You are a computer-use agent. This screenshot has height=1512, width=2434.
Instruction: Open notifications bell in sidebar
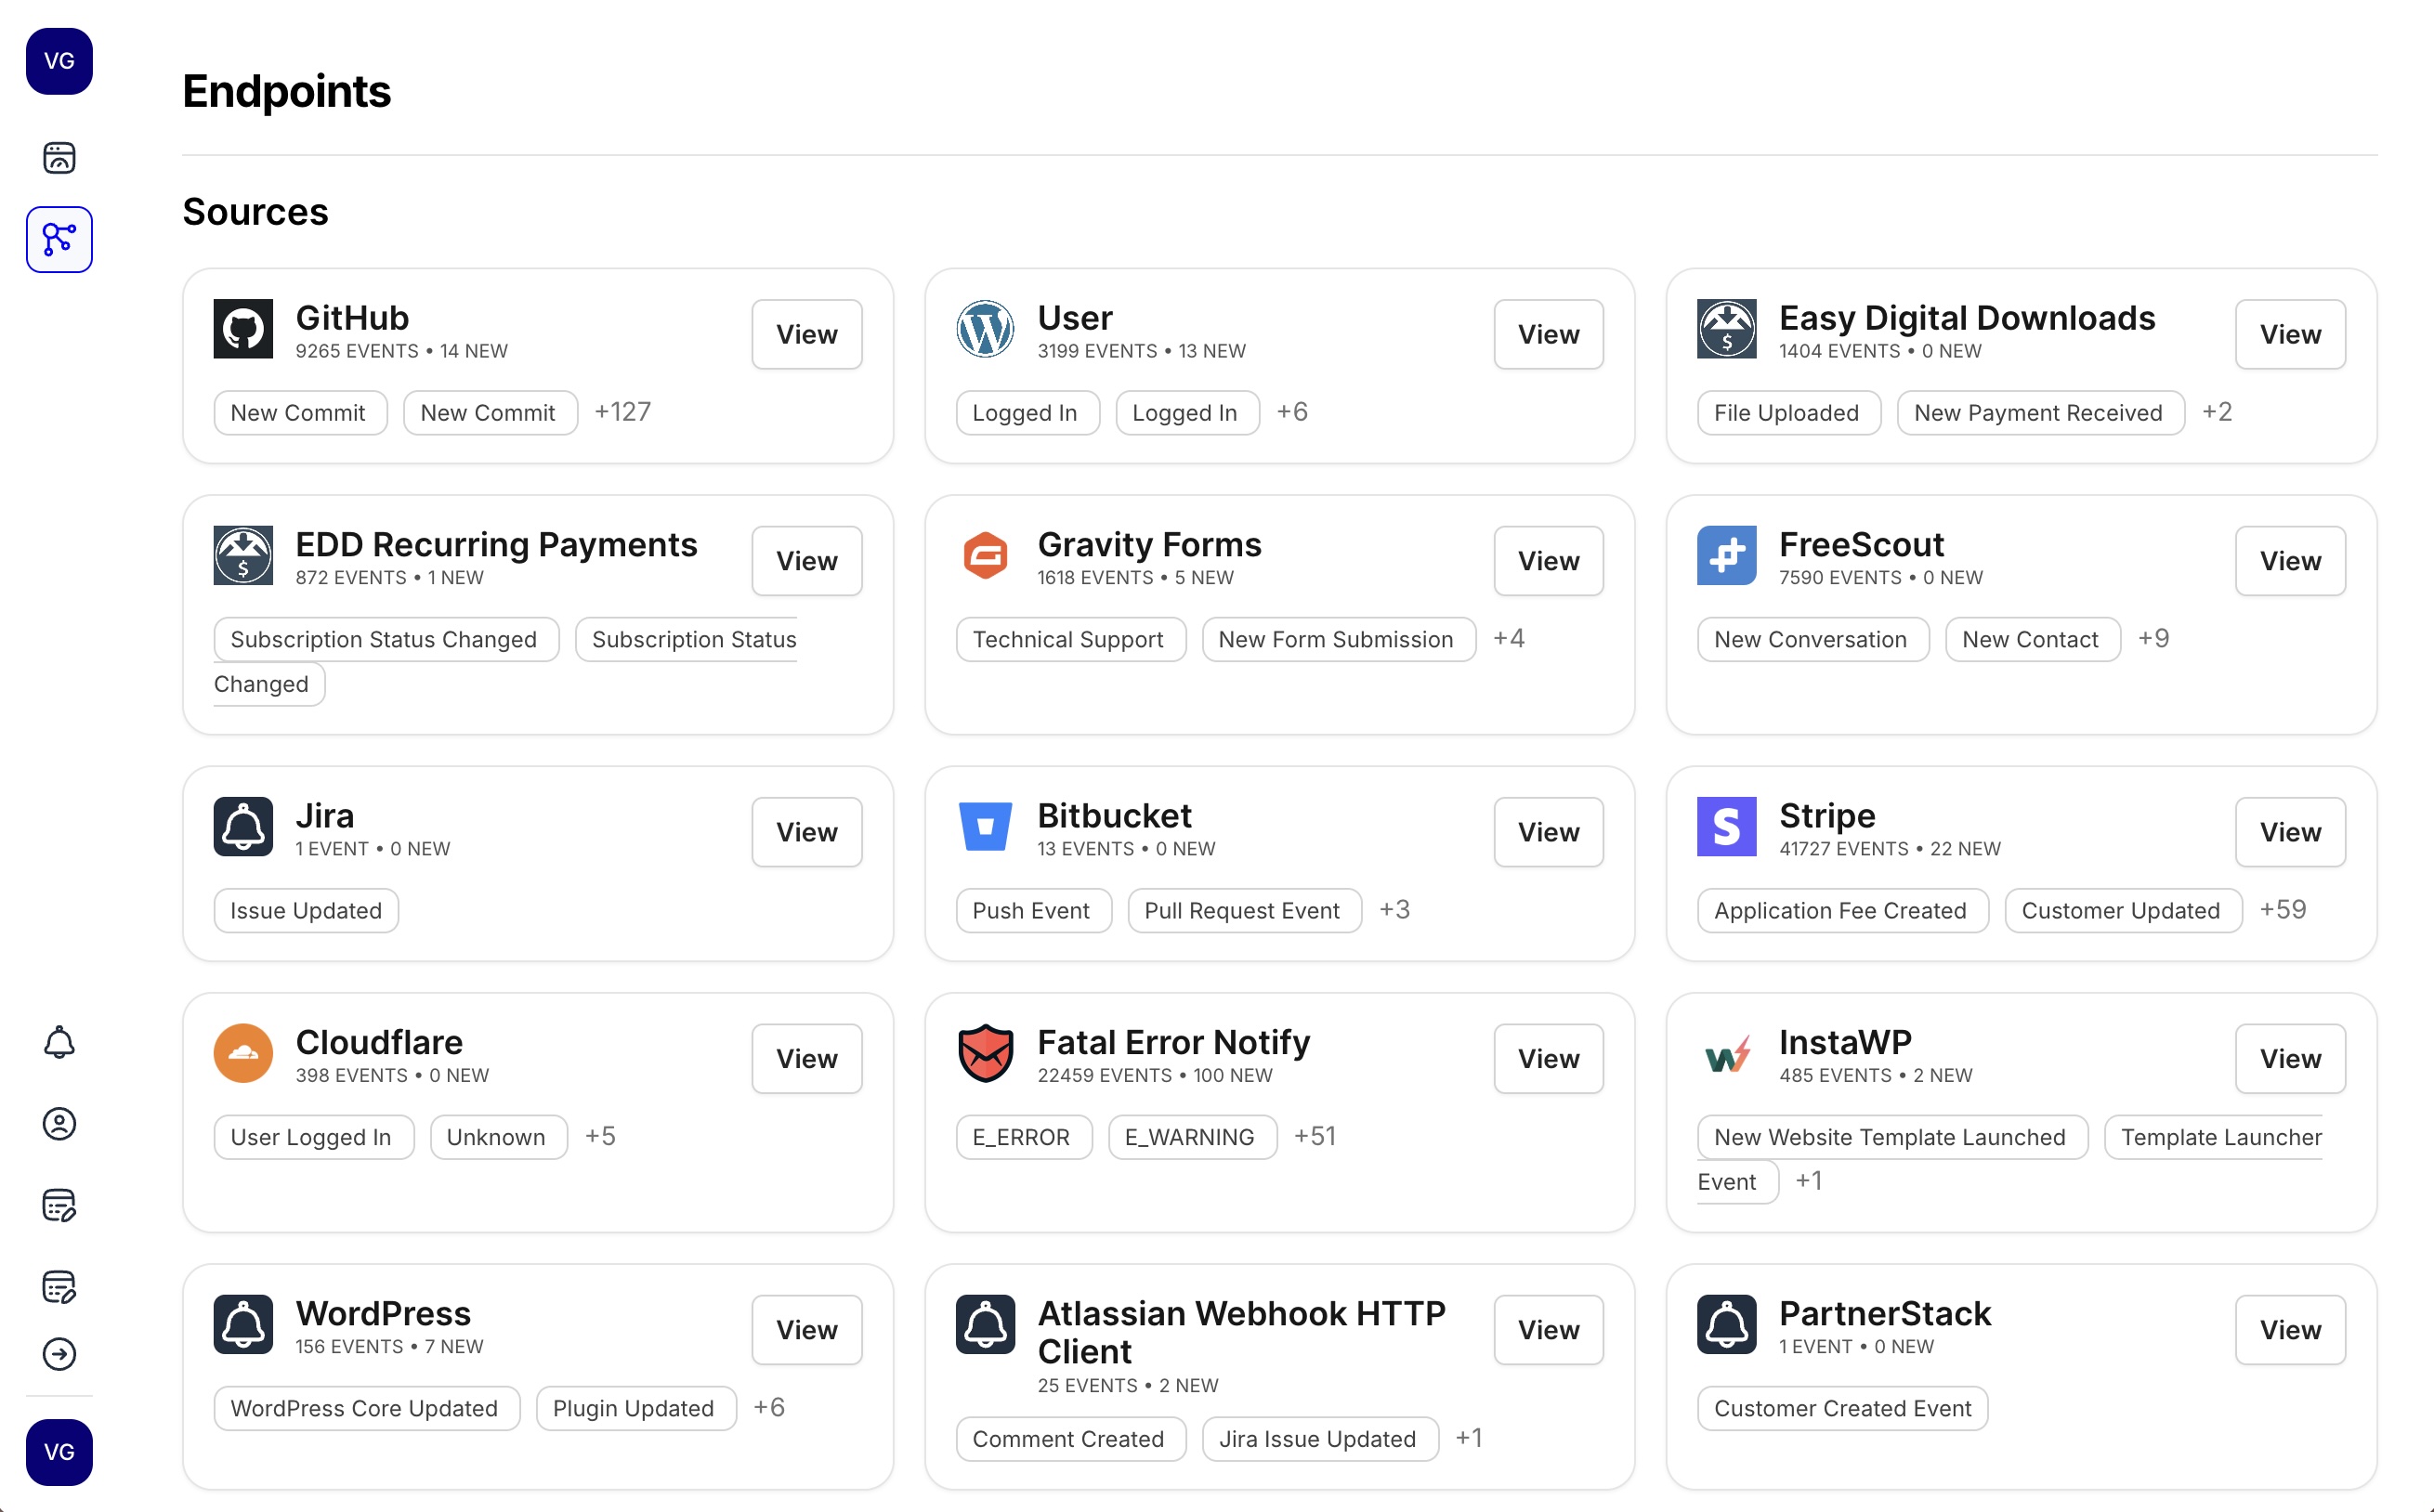(x=59, y=1042)
